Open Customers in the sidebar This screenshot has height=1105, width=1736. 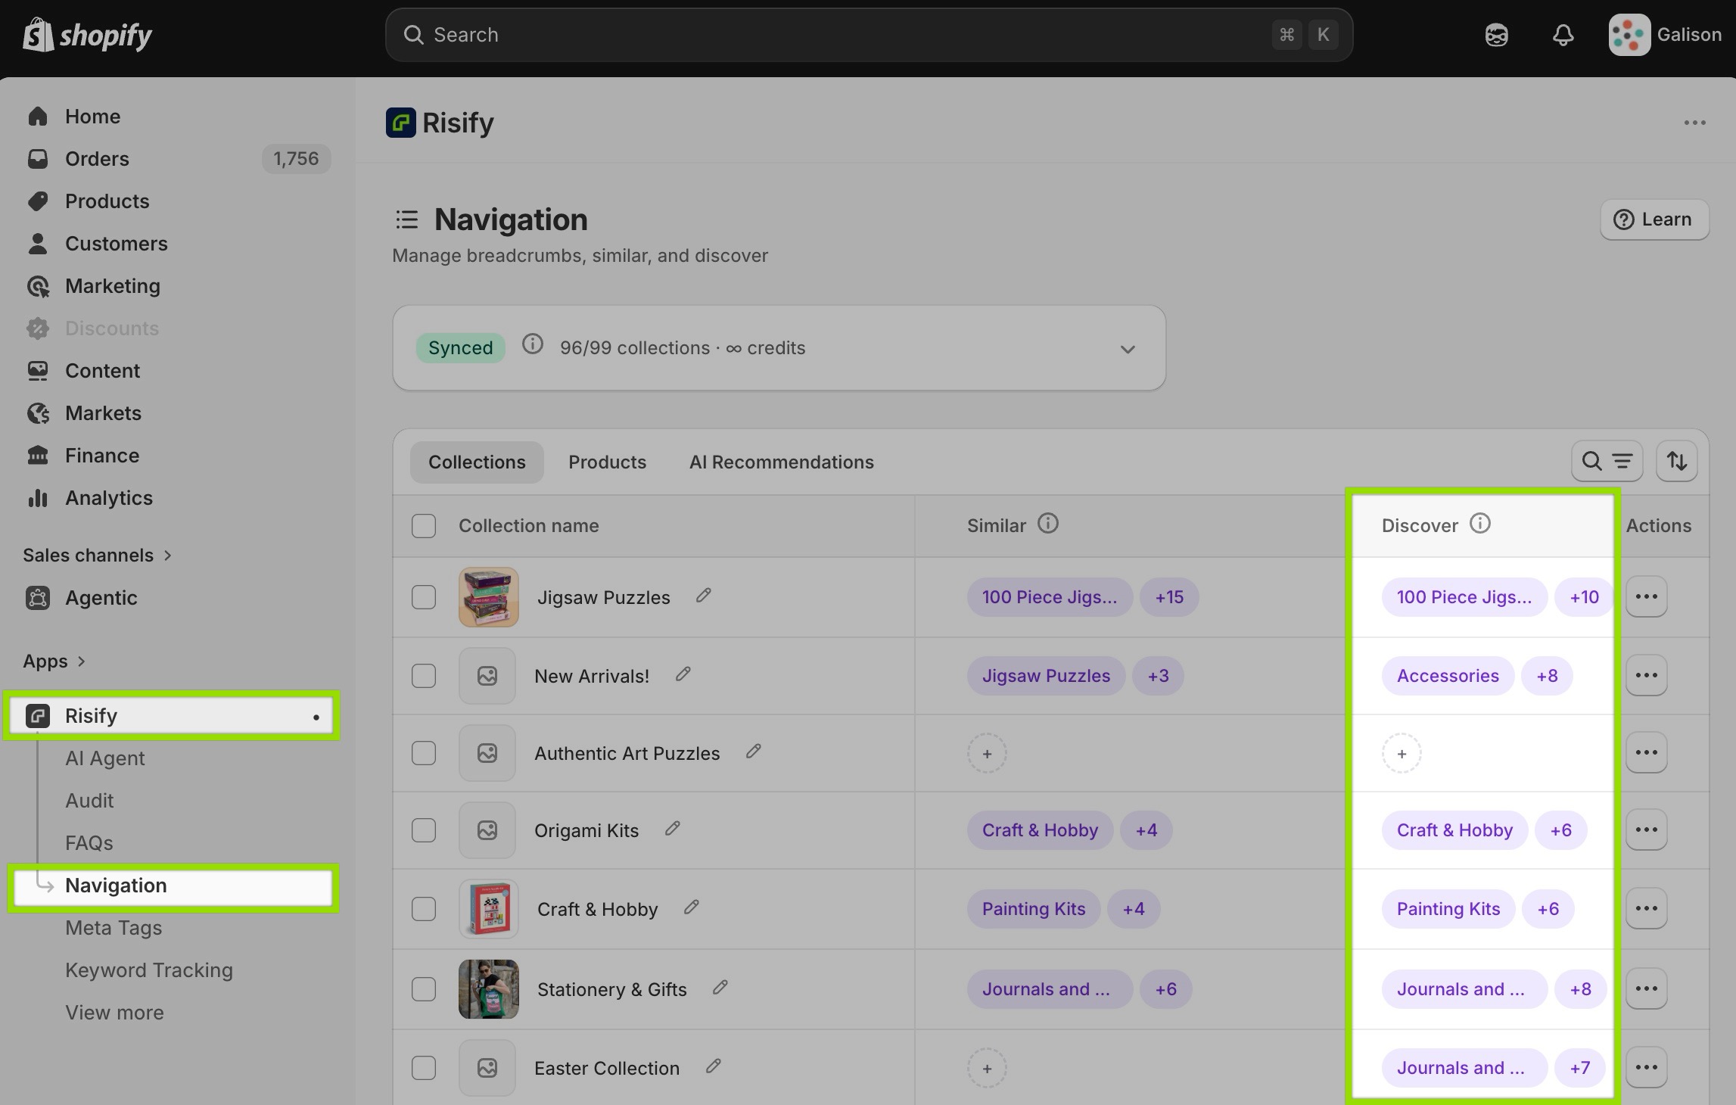[116, 244]
